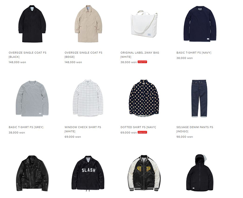Screen dimensions: 243x198
Task: Click SOLD OUT badge on dotted shirt
Action: (142, 132)
